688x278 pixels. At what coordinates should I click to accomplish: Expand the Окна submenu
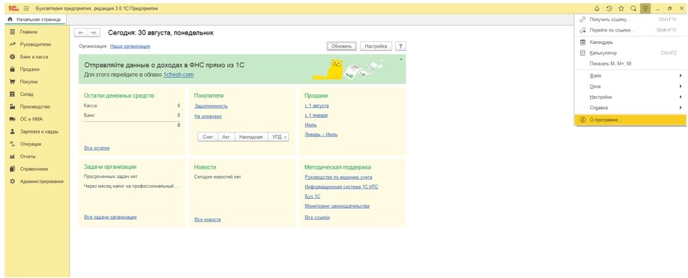(x=630, y=86)
